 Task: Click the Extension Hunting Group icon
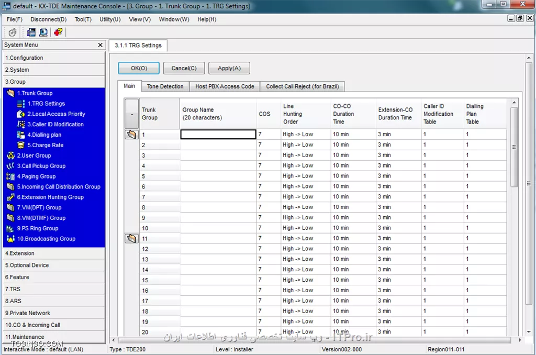[x=10, y=197]
